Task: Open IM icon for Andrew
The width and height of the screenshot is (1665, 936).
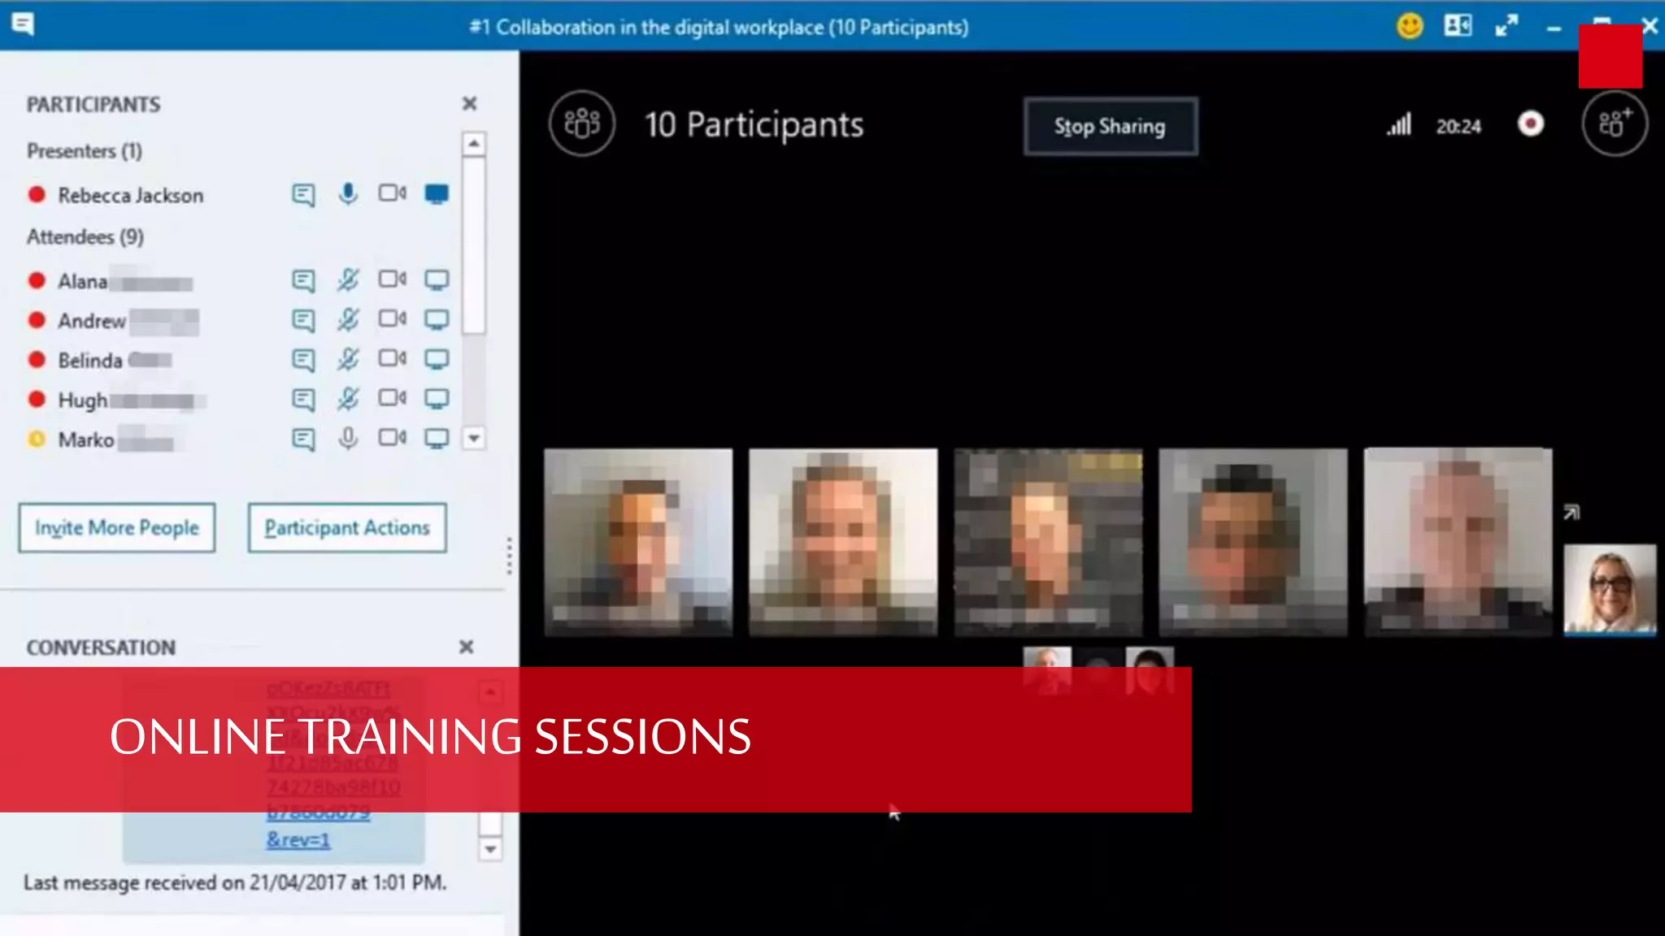Action: (303, 320)
